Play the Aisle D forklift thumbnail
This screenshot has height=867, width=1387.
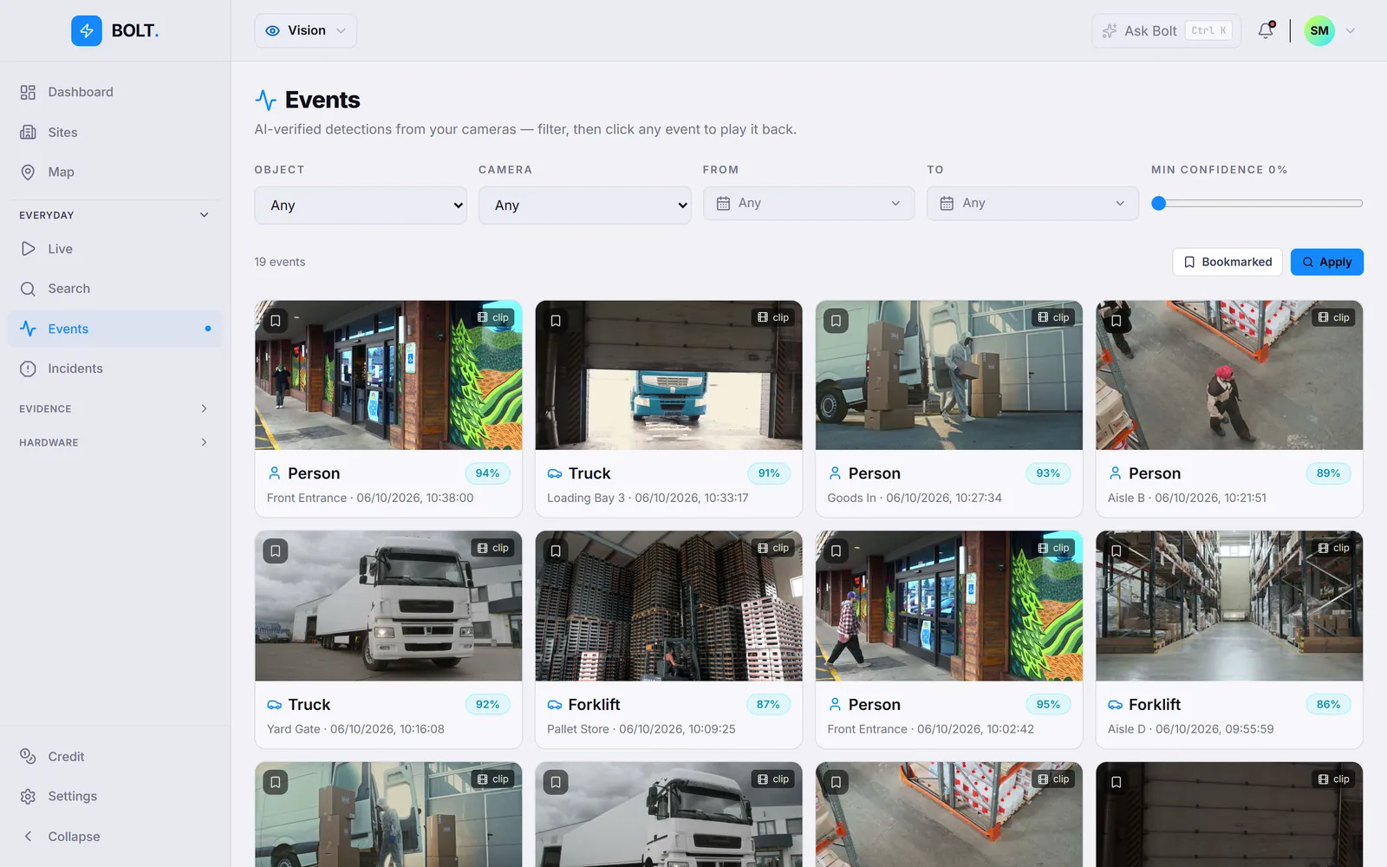pos(1229,606)
